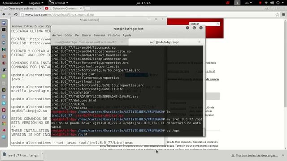Click the topmost icon in the left dock
Viewport: 287px width, 161px height.
[4, 23]
